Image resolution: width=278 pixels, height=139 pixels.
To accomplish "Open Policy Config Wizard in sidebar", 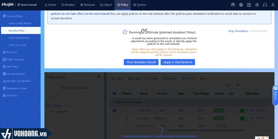I will coord(20,23).
